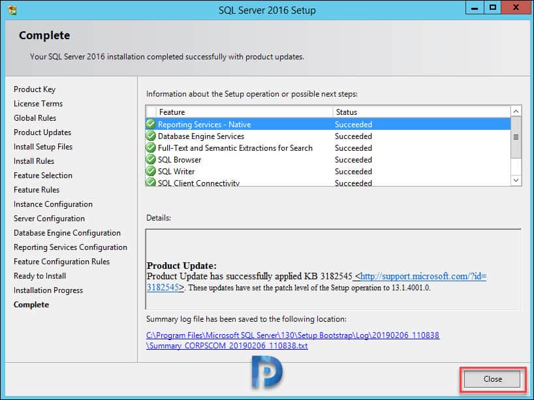
Task: Click the Installation Progress step
Action: pos(48,290)
